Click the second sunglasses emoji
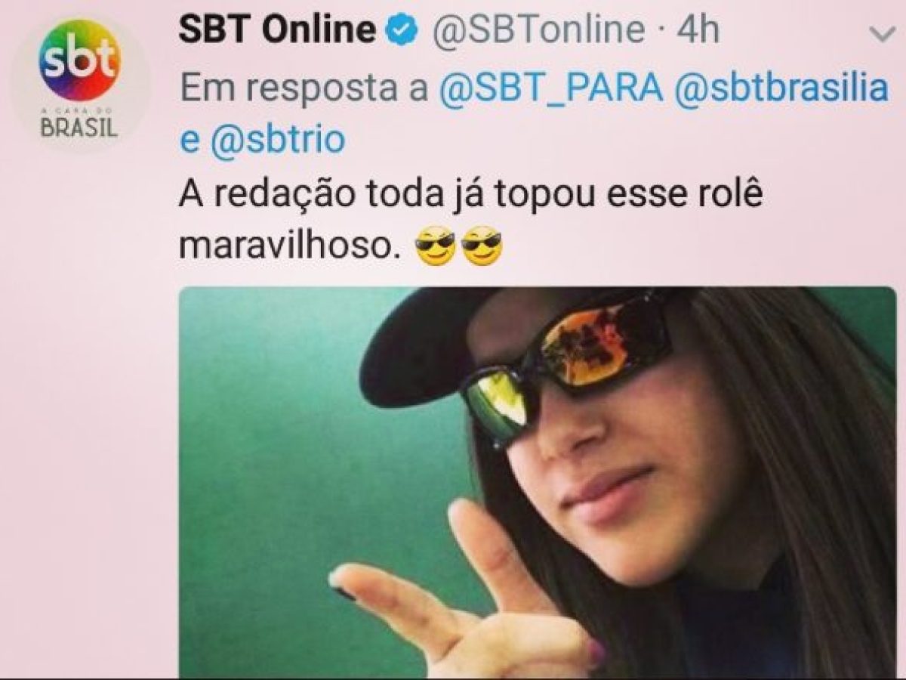The width and height of the screenshot is (906, 680). click(482, 246)
